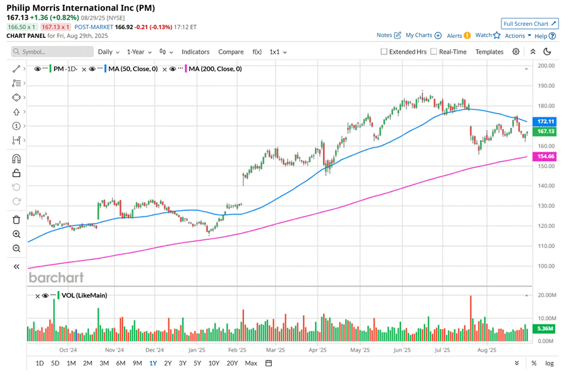The height and width of the screenshot is (375, 571).
Task: Open the Actions dropdown menu
Action: 518,35
